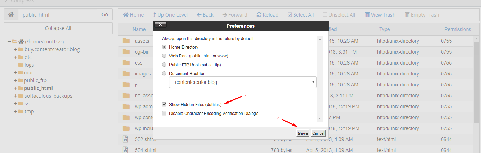Open the contentcreator.blog document root dropdown
This screenshot has width=481, height=153.
pyautogui.click(x=243, y=82)
